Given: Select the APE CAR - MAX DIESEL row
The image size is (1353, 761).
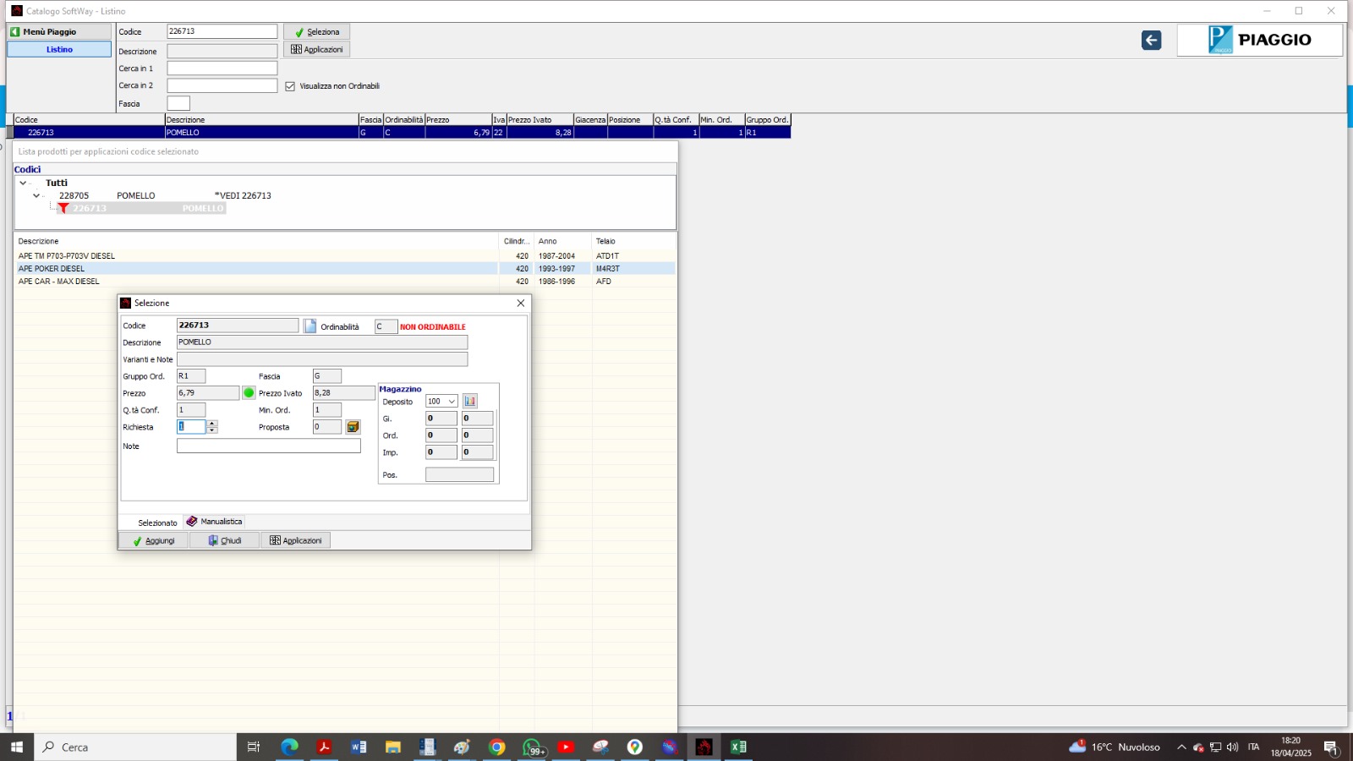Looking at the screenshot, I should pos(59,282).
